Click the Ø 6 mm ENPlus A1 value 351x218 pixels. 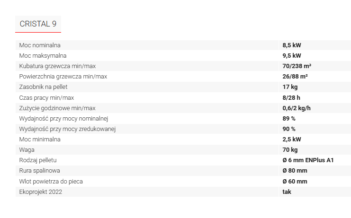[308, 160]
